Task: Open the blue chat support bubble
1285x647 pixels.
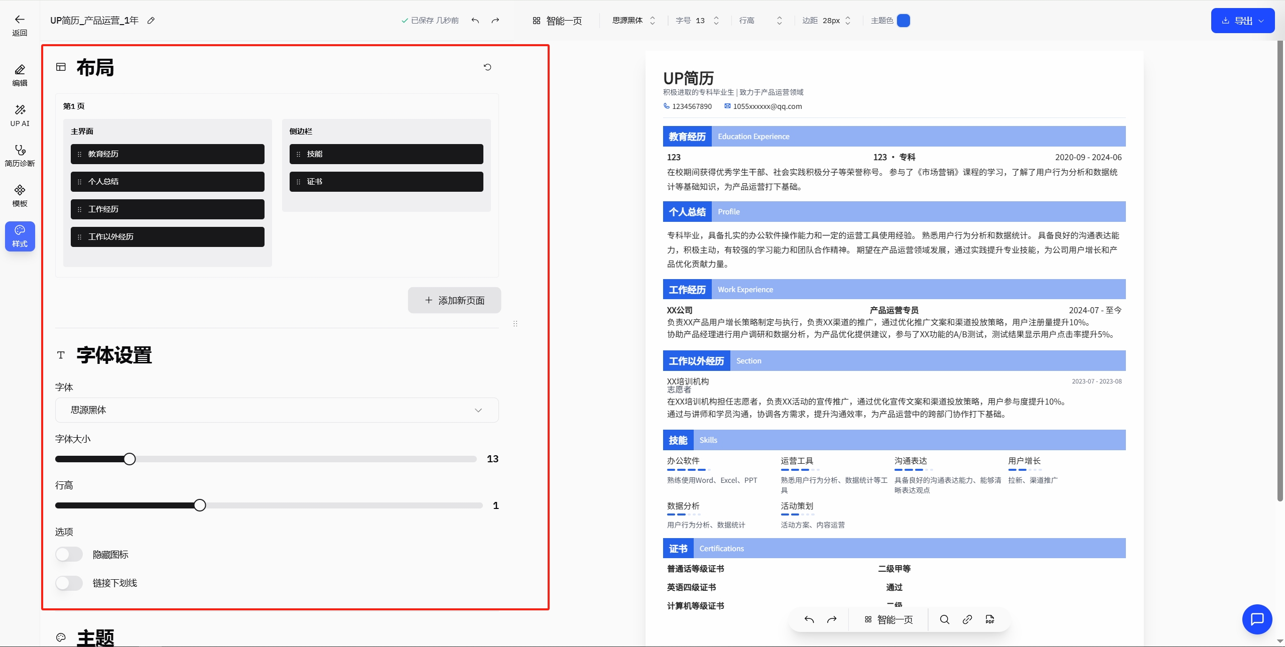Action: 1257,619
